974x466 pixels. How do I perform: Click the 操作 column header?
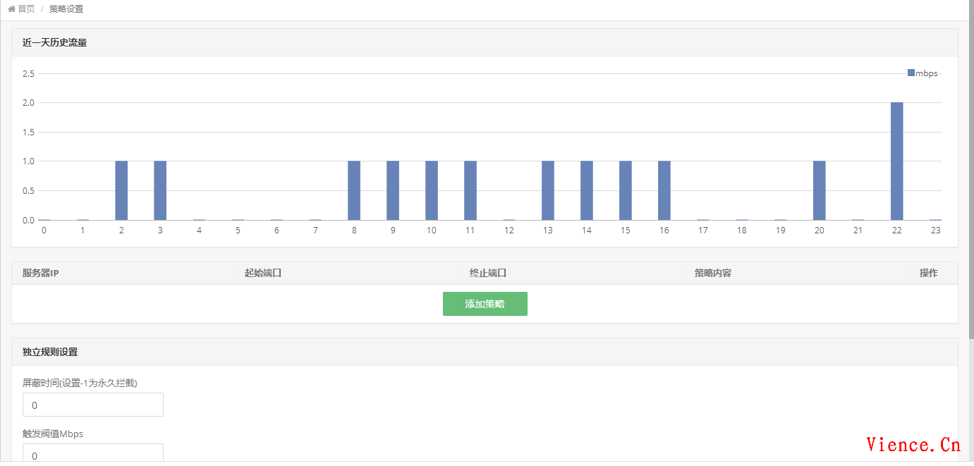coord(928,273)
